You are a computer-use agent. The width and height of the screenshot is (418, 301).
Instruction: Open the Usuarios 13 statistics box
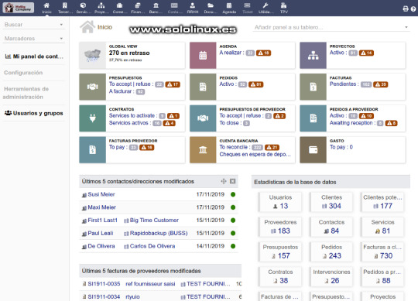click(280, 202)
